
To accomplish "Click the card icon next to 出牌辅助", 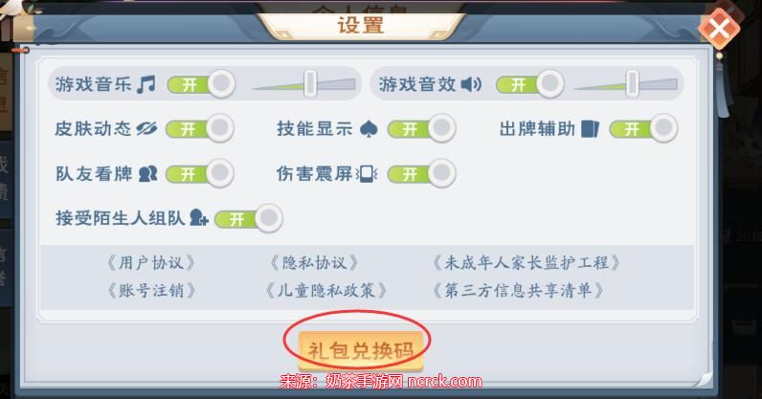I will pos(590,129).
